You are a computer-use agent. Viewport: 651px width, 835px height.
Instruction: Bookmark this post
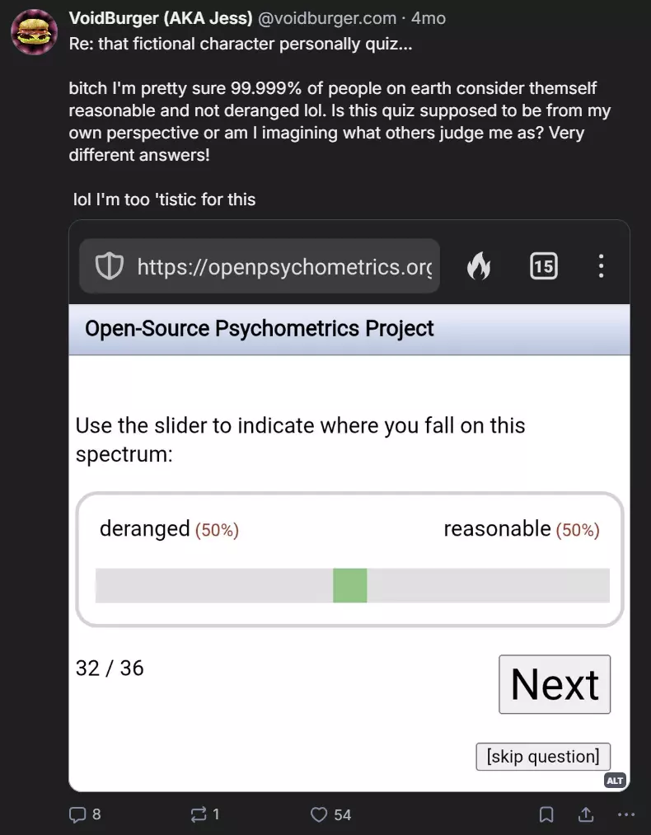546,814
